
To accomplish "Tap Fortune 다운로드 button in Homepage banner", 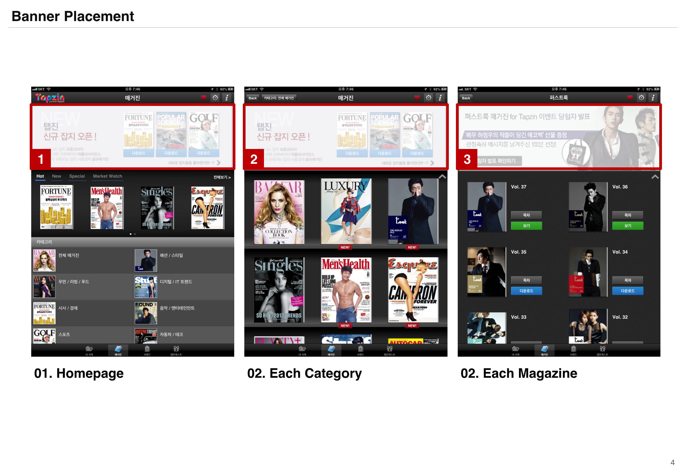I will click(x=139, y=153).
